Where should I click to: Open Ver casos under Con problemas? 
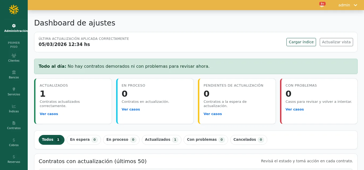coord(295,109)
